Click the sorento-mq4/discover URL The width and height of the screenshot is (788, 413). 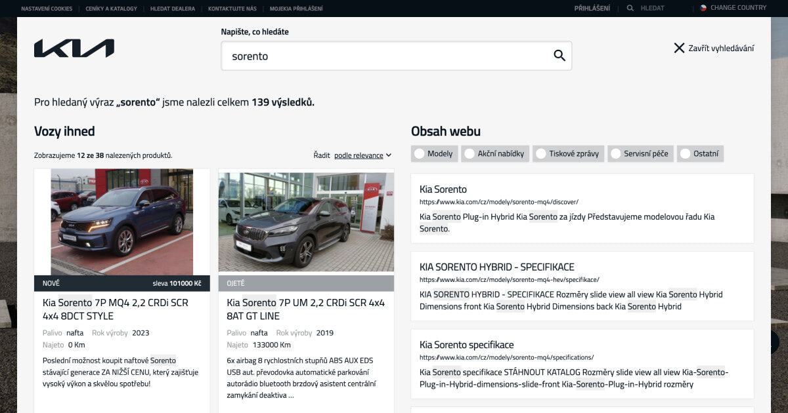[499, 202]
